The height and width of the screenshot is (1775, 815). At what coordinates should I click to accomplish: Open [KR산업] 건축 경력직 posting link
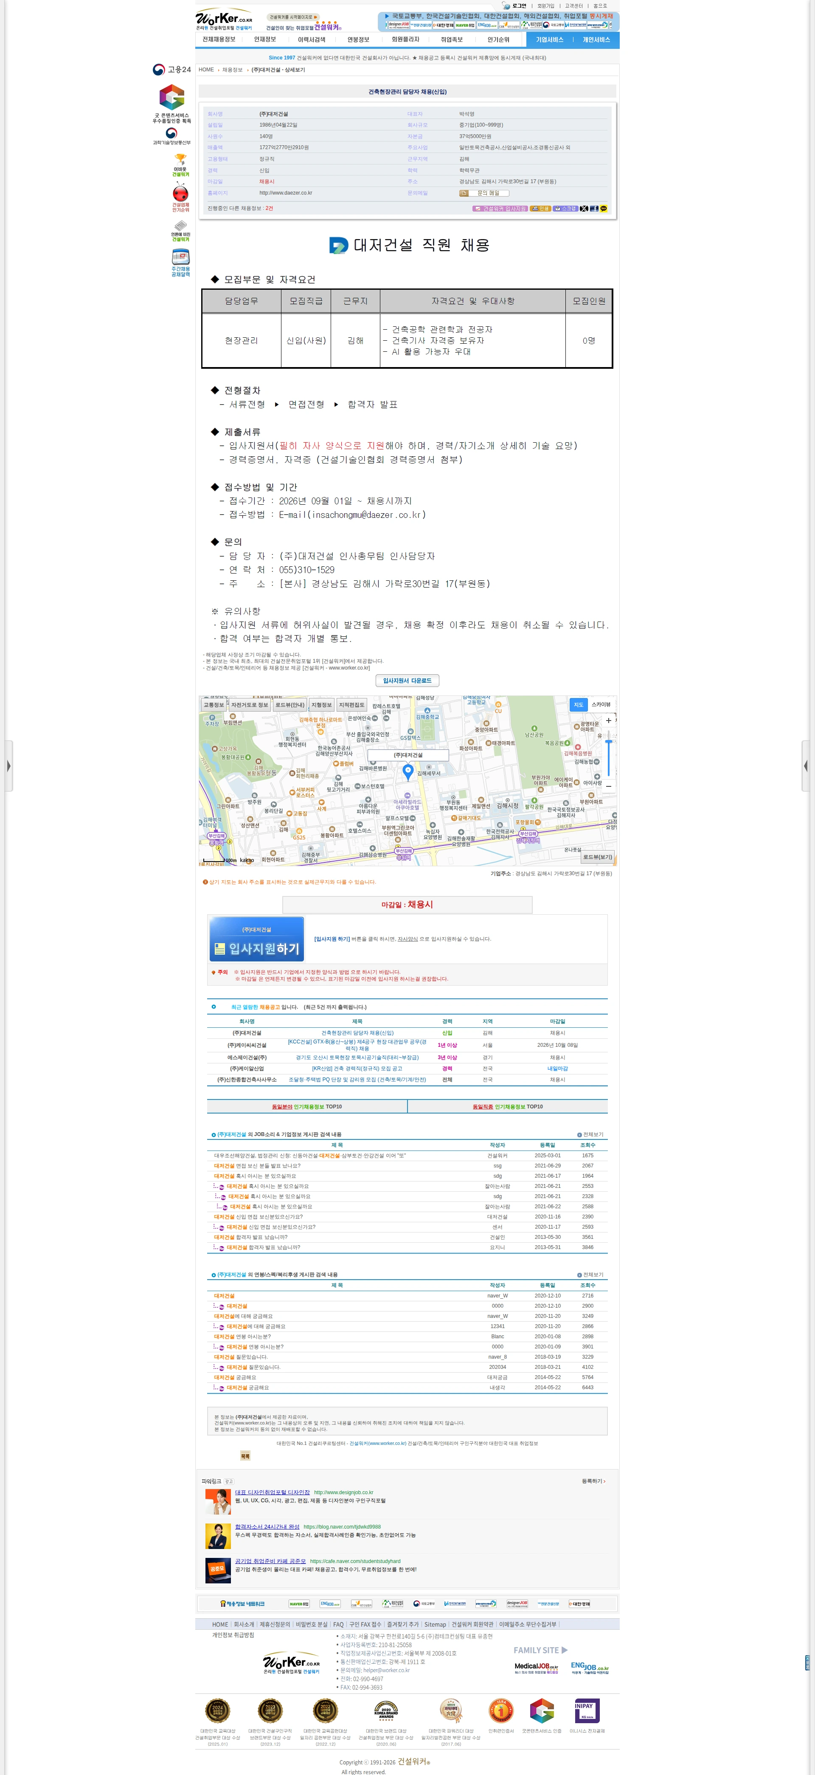(x=357, y=1069)
